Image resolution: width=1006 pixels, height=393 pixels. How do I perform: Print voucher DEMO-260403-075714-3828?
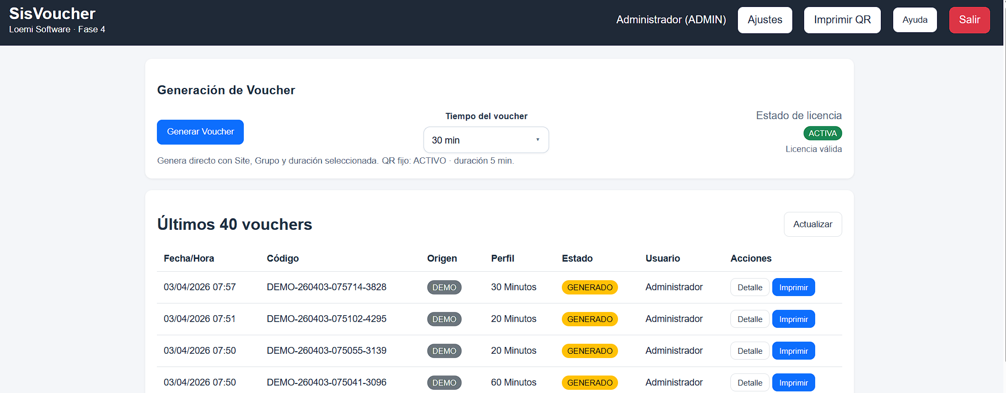pos(793,287)
